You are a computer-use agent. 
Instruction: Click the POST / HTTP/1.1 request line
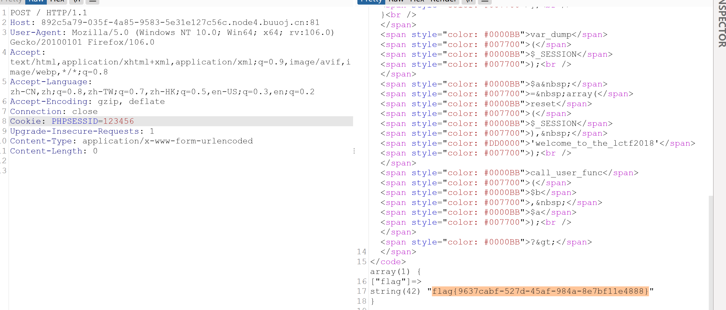[x=49, y=13]
